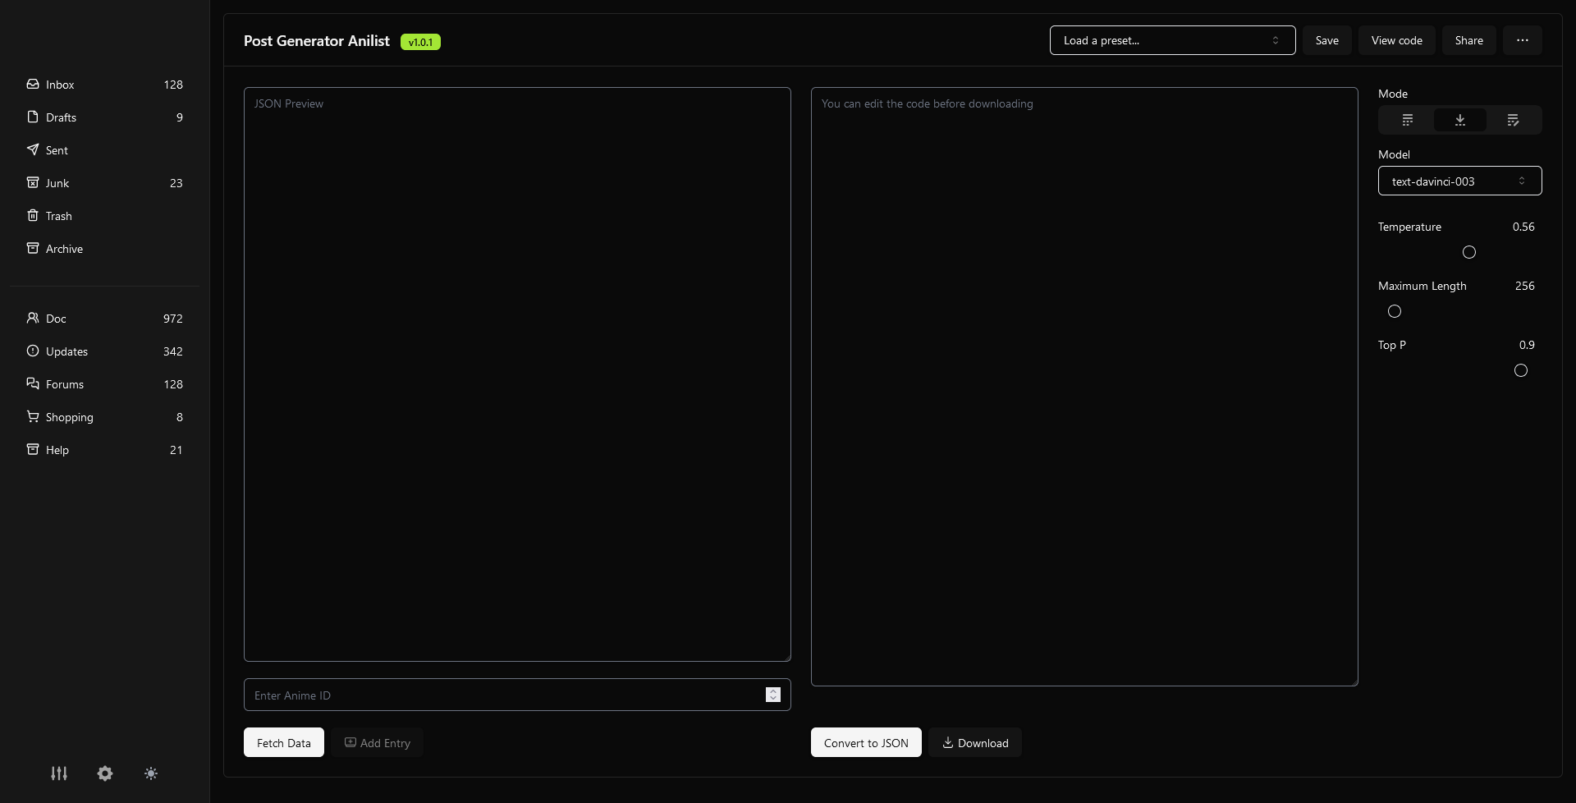Screen dimensions: 1576x803
Task: Open the text-davinci-003 model dropdown
Action: 1460,181
